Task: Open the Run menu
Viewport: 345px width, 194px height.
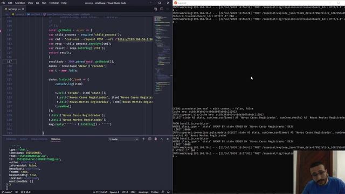Action: tap(44, 3)
